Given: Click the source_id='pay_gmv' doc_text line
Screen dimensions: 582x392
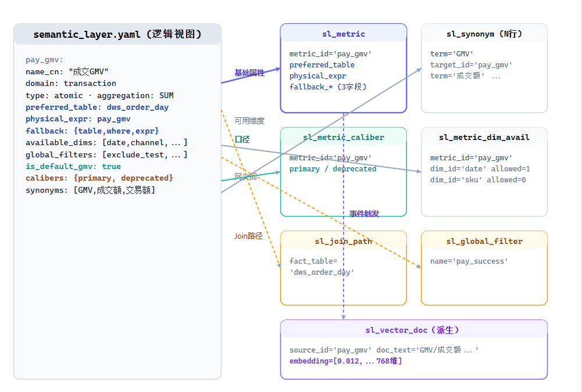Looking at the screenshot, I should [384, 350].
